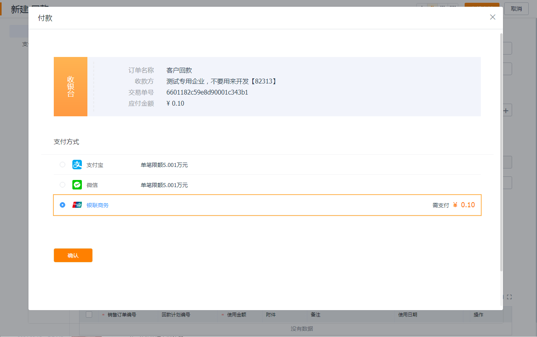Click the UnionPay logo icon
Screen dimensions: 537x337
[x=77, y=205]
